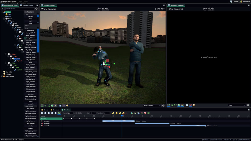
Task: Click the Render button
Action: (235, 2)
